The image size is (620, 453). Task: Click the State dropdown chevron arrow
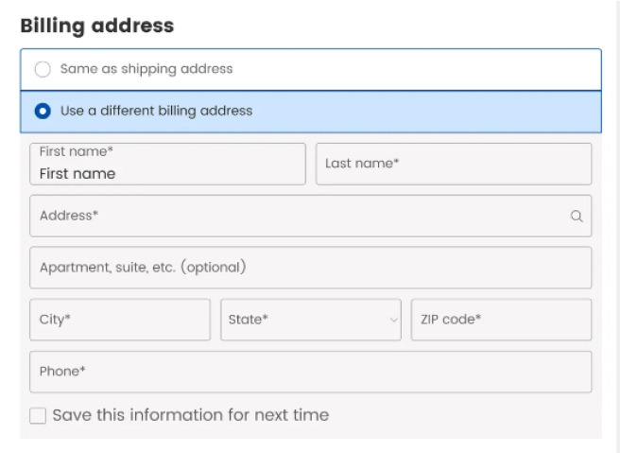[394, 320]
